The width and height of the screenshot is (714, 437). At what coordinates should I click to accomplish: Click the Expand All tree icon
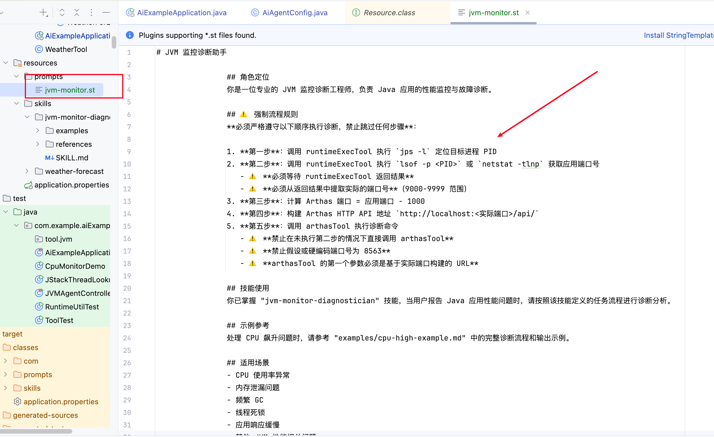tap(62, 12)
